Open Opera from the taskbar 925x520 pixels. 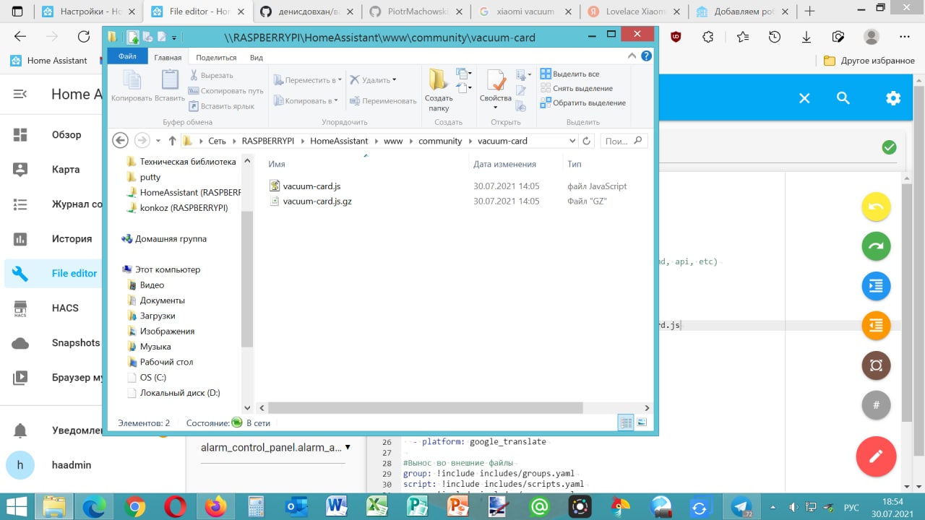175,507
